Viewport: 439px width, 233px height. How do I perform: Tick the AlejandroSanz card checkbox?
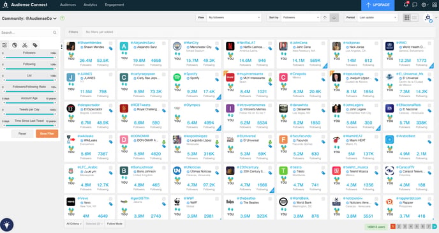[x=164, y=43]
